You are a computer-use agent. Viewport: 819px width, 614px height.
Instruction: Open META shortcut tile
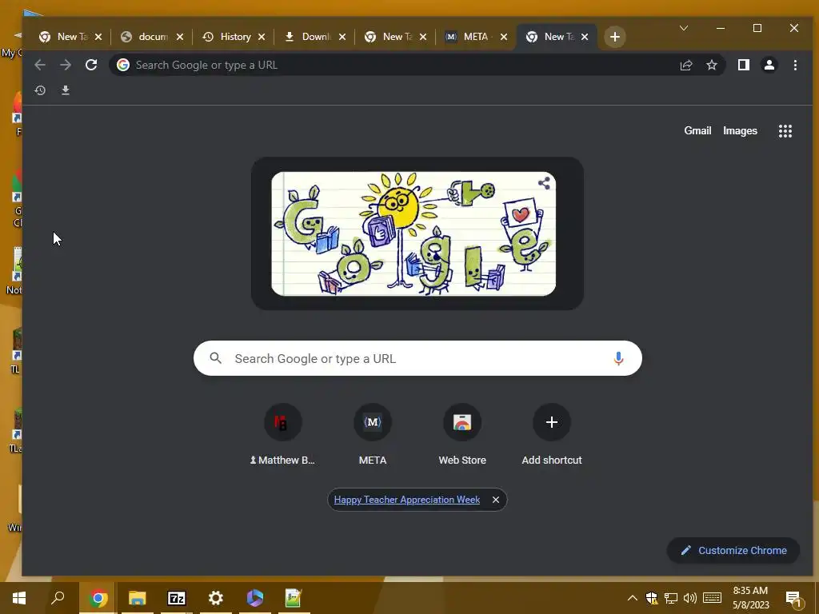pos(373,434)
